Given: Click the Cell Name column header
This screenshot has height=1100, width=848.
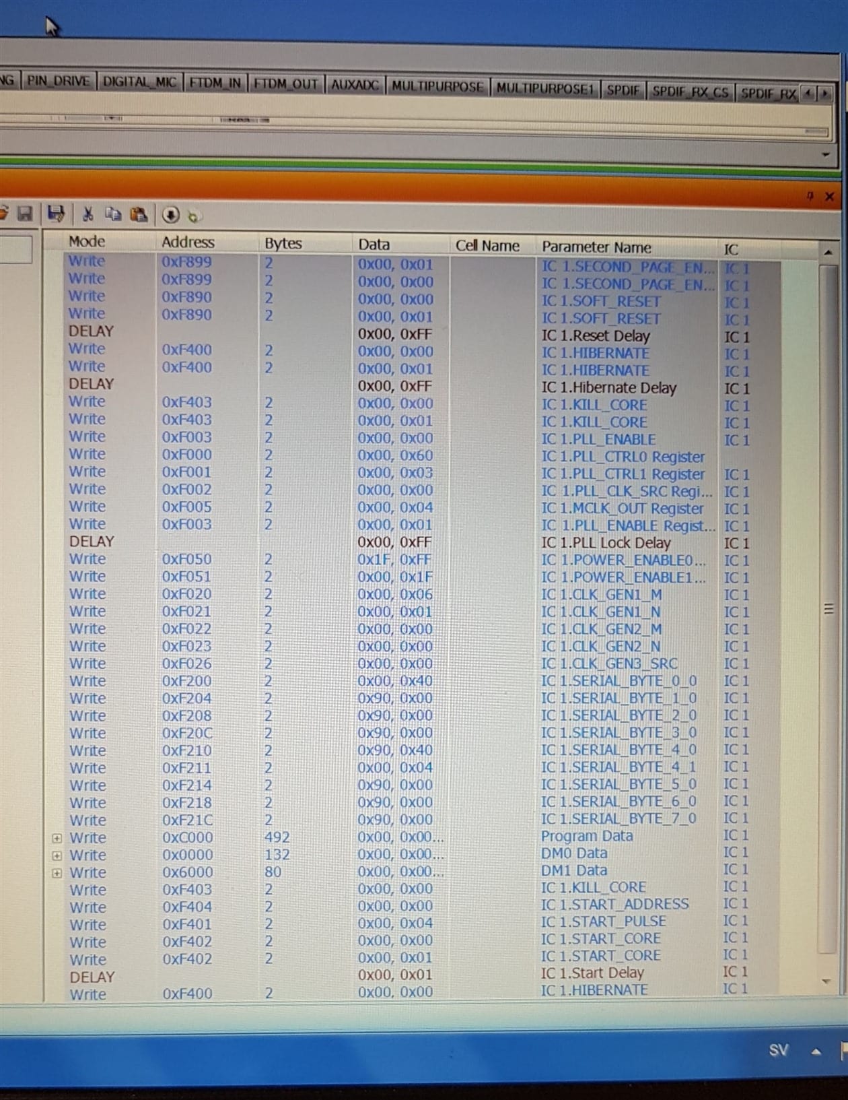Looking at the screenshot, I should coord(487,246).
